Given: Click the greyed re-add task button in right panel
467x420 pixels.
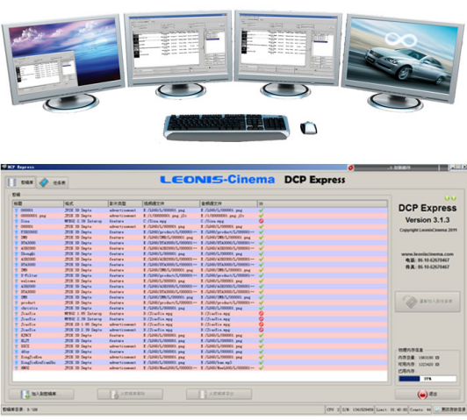Looking at the screenshot, I should tap(427, 302).
